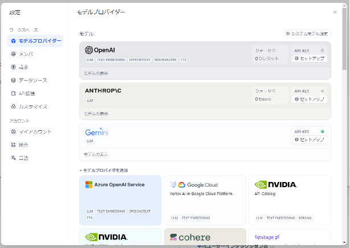The width and height of the screenshot is (350, 248).
Task: Click the gear icon in システムモデル設定
Action: 288,34
